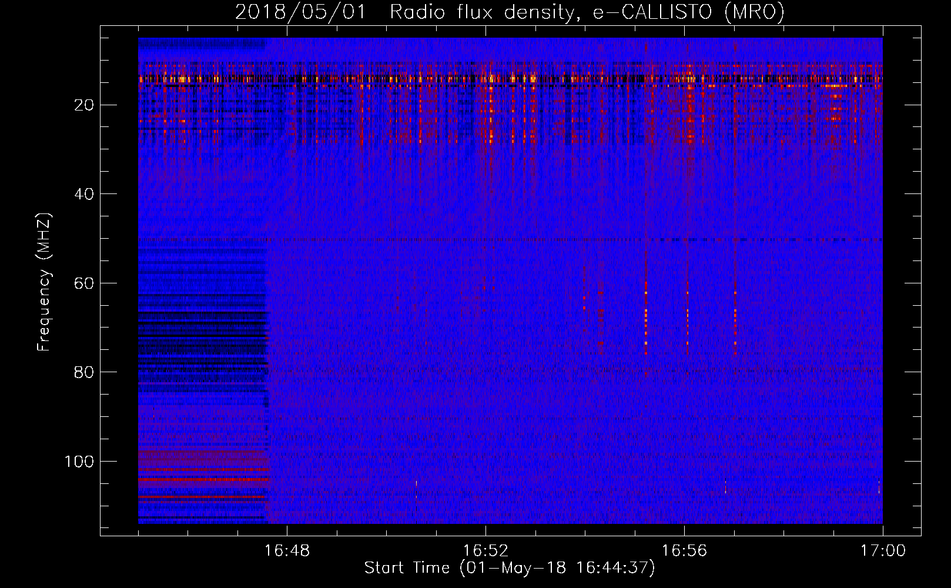Click the frequency tick label "20"
Image resolution: width=951 pixels, height=588 pixels.
pyautogui.click(x=84, y=105)
